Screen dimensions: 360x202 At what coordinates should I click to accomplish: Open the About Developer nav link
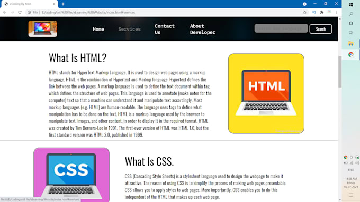202,29
